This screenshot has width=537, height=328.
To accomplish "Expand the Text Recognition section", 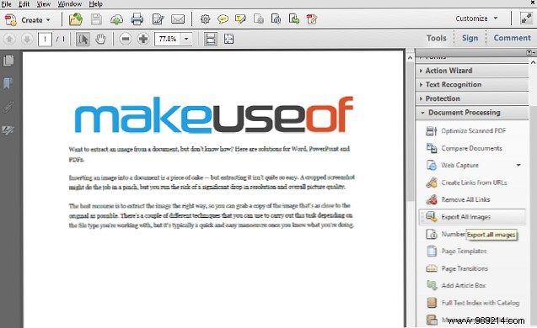I will [472, 84].
